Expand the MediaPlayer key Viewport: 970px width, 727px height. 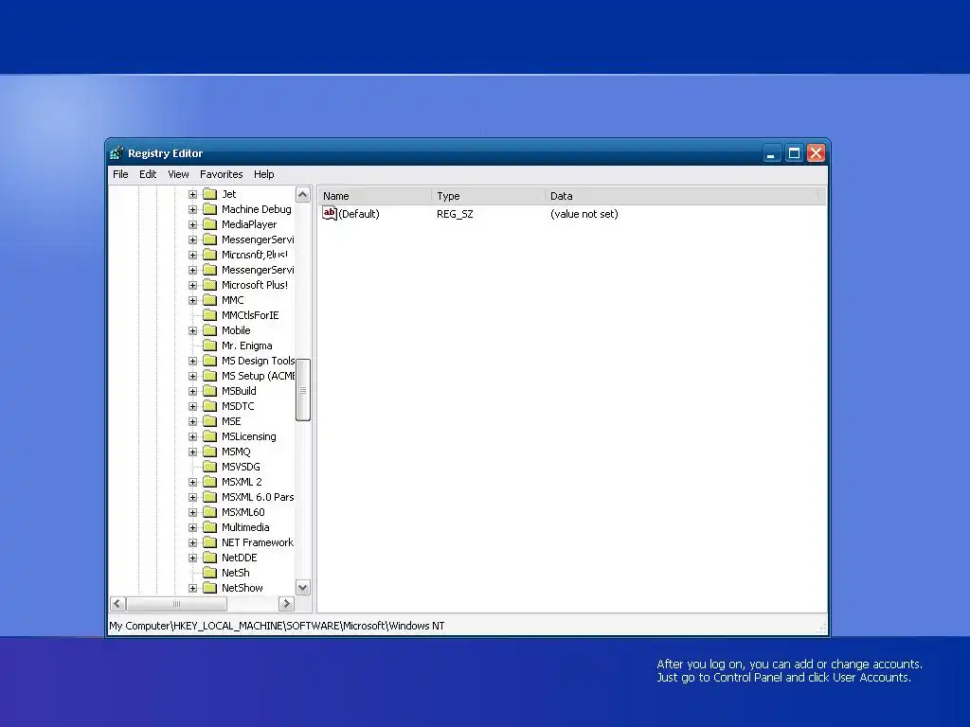tap(193, 224)
